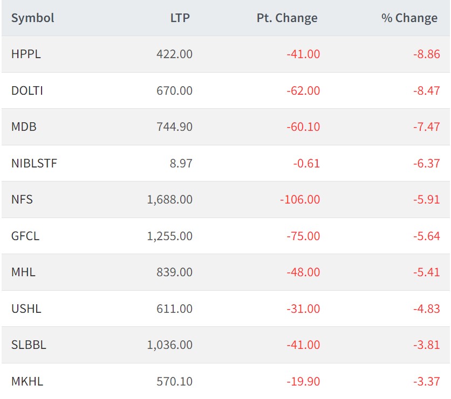Click the MKHL symbol
Image resolution: width=451 pixels, height=399 pixels.
[x=27, y=381]
